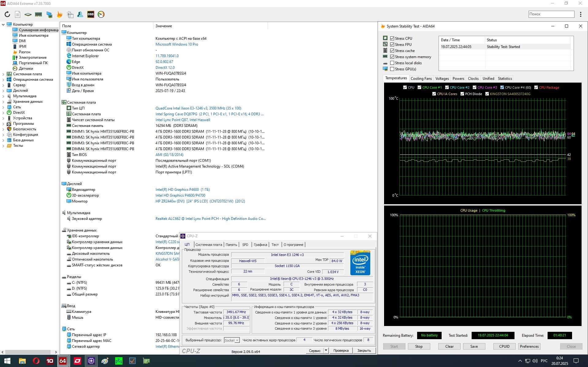This screenshot has width=588, height=367.
Task: Click the memory module toolbar icon
Action: point(38,14)
